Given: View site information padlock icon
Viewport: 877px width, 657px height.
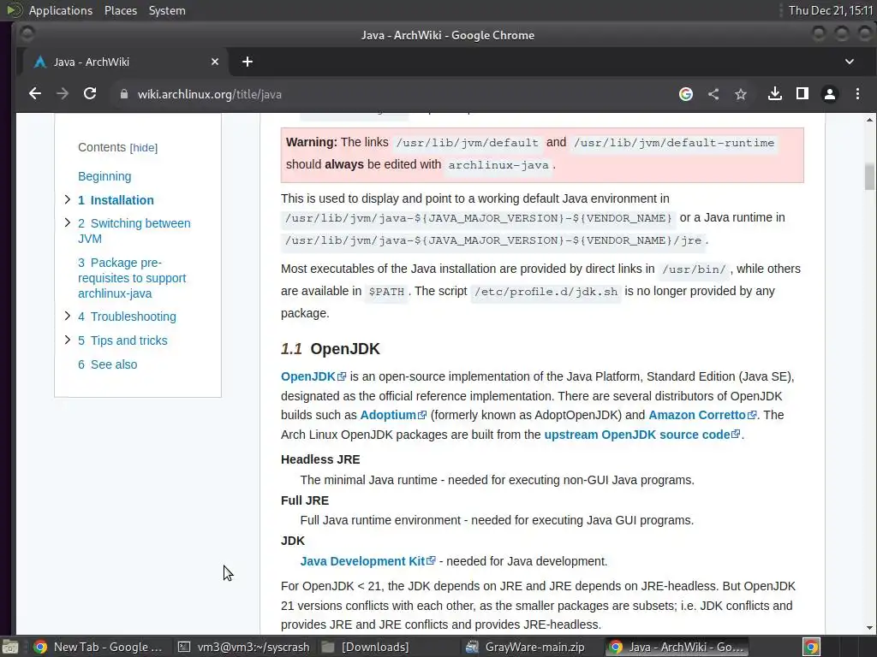Looking at the screenshot, I should [x=124, y=94].
